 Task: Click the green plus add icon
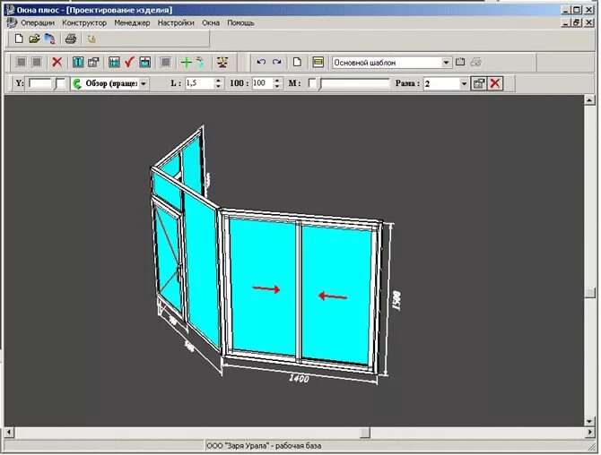click(187, 62)
